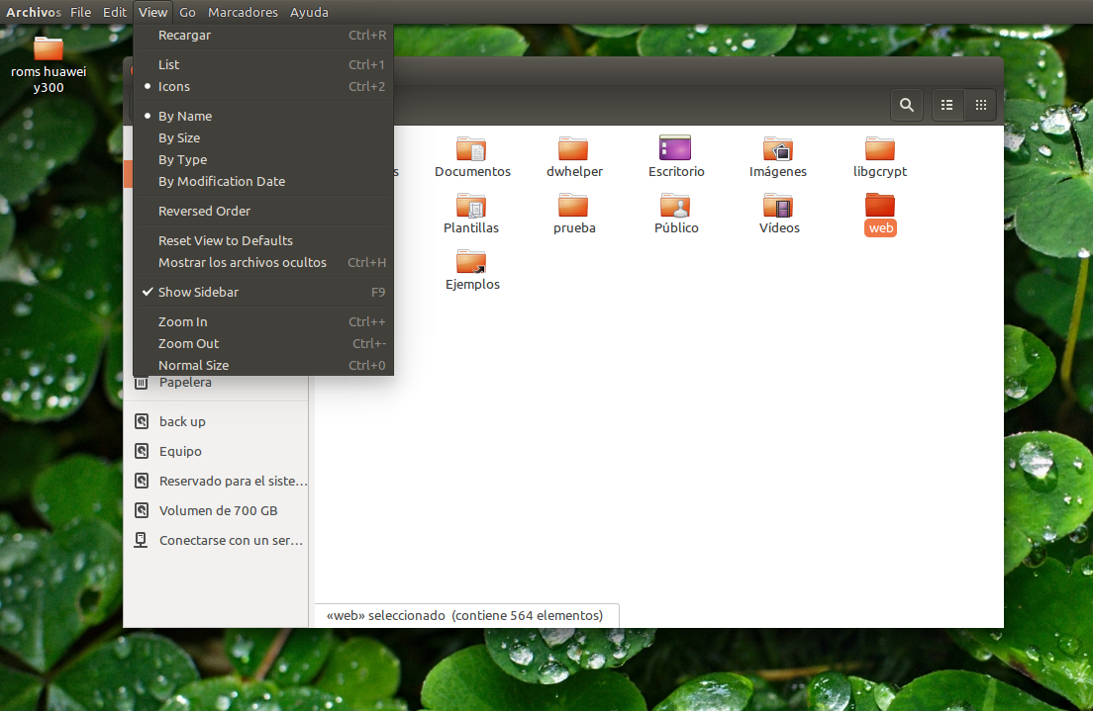Open the Marcadores menu

point(243,12)
